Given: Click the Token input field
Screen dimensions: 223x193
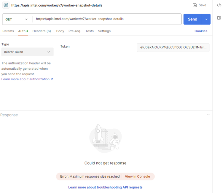Looking at the screenshot, I should tap(173, 47).
